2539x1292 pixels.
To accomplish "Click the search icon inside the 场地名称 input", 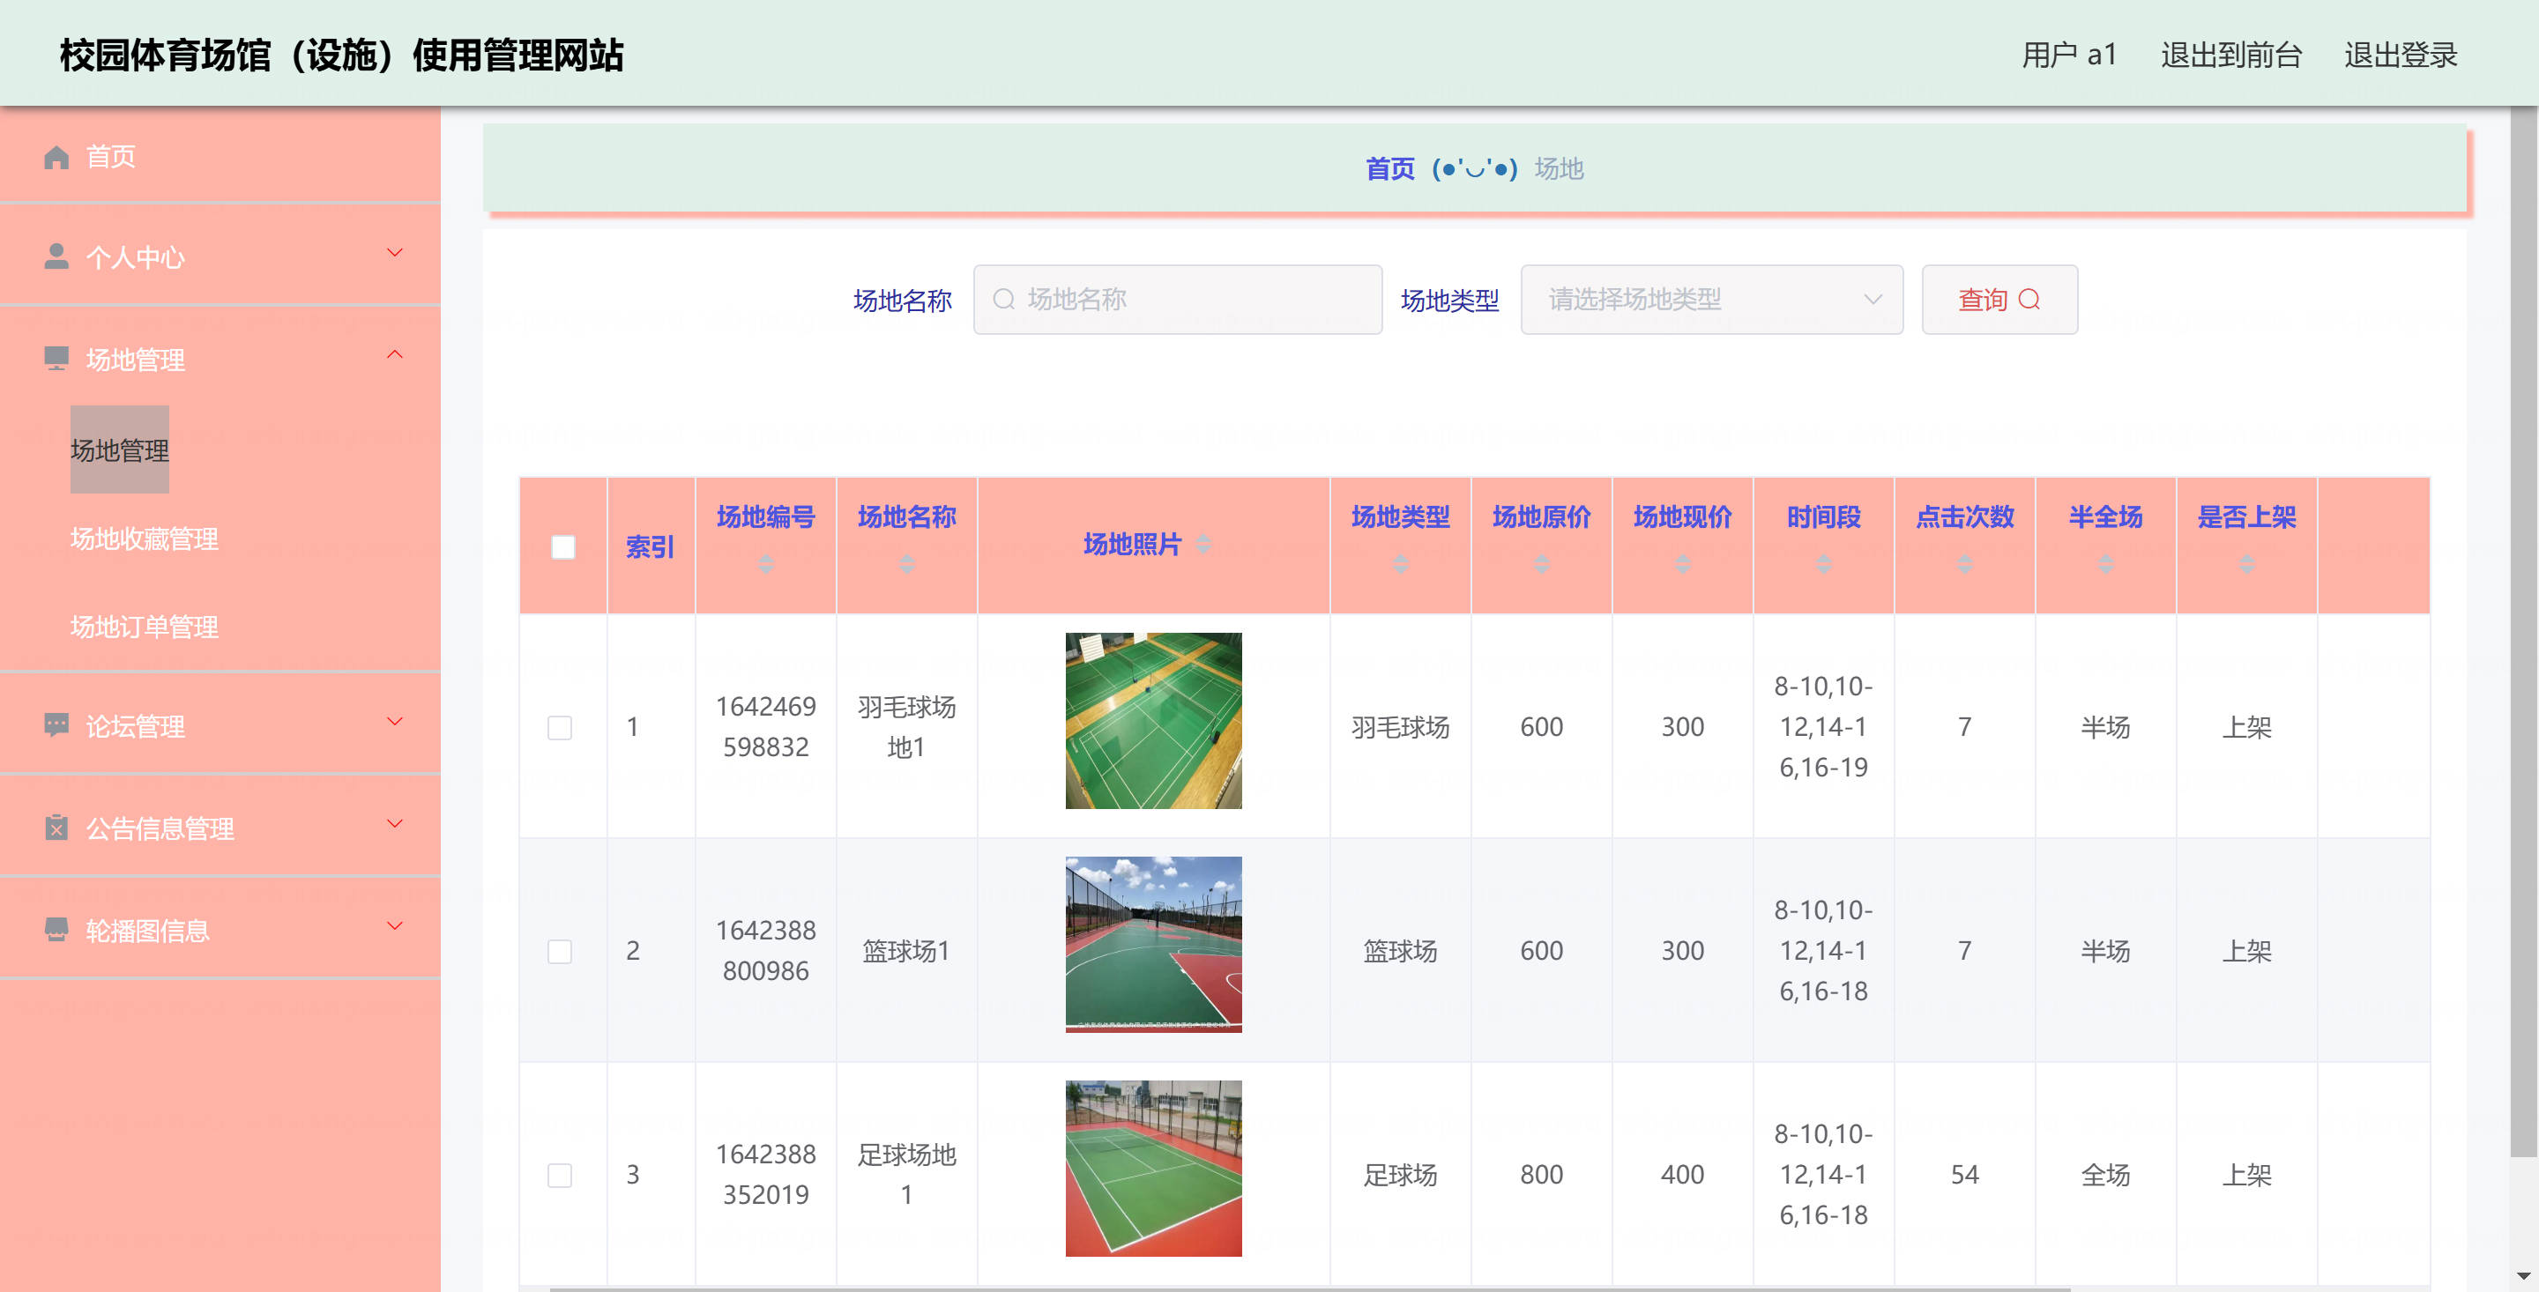I will (1003, 299).
